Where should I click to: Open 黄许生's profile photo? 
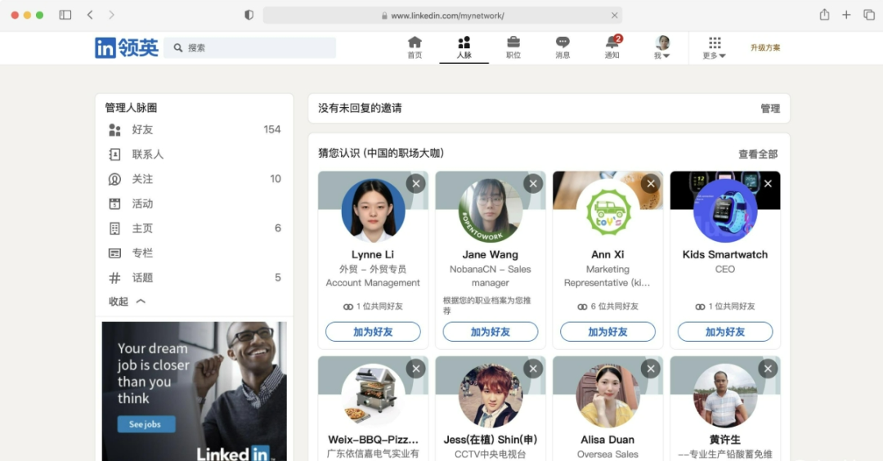click(x=724, y=396)
